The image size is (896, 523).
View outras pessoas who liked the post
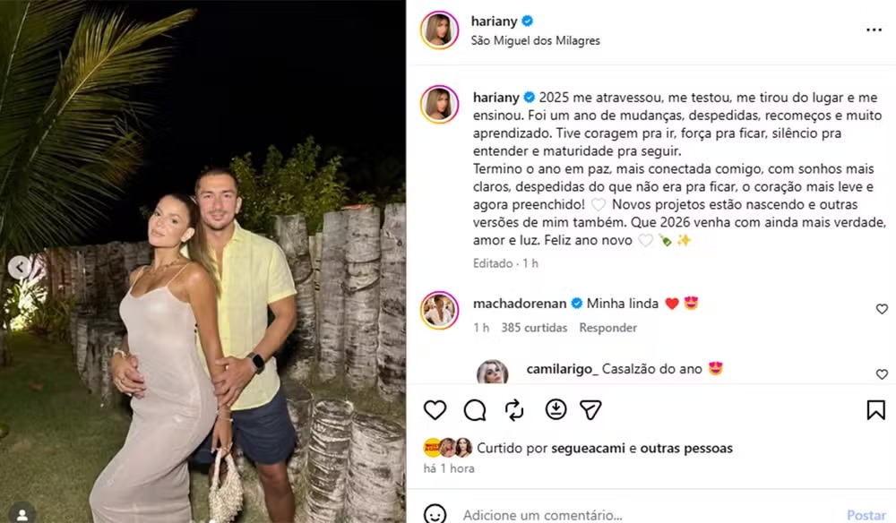(686, 448)
